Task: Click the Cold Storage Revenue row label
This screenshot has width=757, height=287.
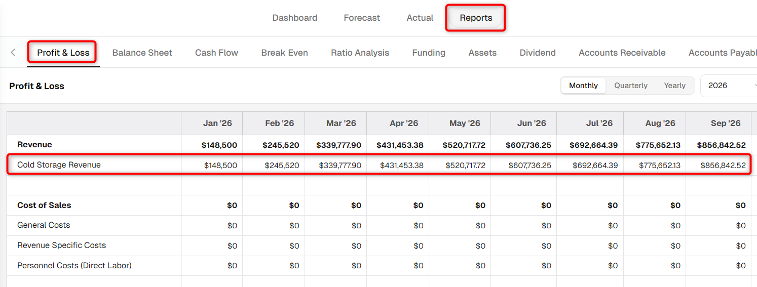Action: tap(59, 165)
